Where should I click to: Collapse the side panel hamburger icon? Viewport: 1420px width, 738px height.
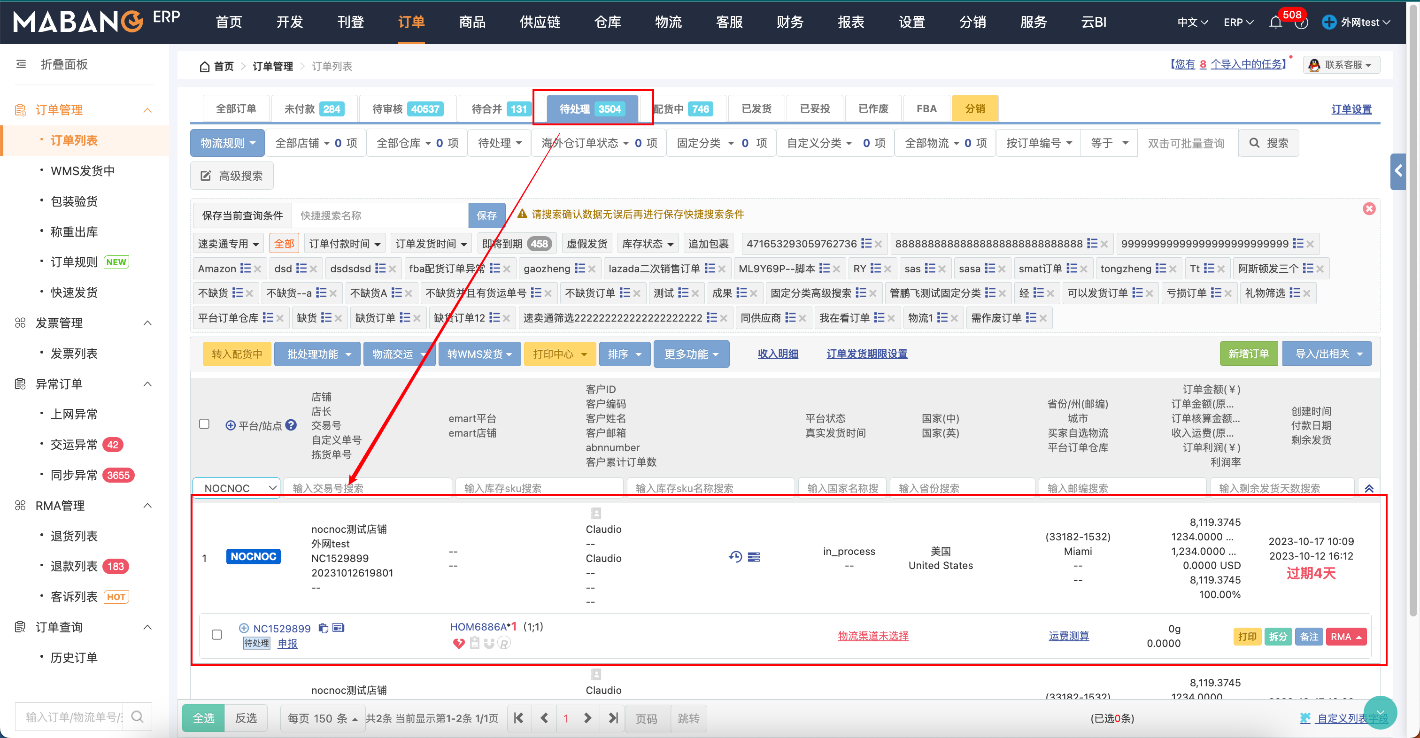21,64
